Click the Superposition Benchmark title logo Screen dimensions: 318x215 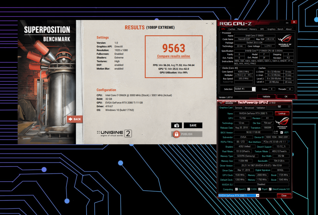click(47, 34)
